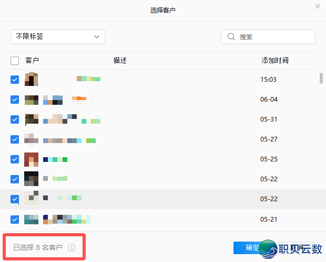Click the avatar of the 06-04 customer
This screenshot has width=326, height=262.
pyautogui.click(x=32, y=100)
